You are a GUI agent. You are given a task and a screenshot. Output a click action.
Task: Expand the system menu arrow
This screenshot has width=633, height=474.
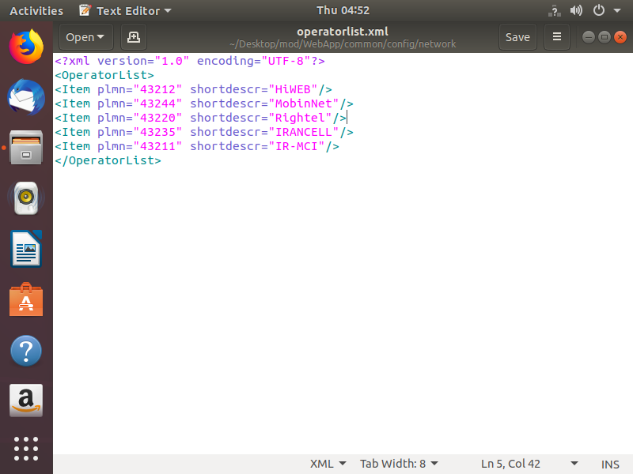coord(617,11)
